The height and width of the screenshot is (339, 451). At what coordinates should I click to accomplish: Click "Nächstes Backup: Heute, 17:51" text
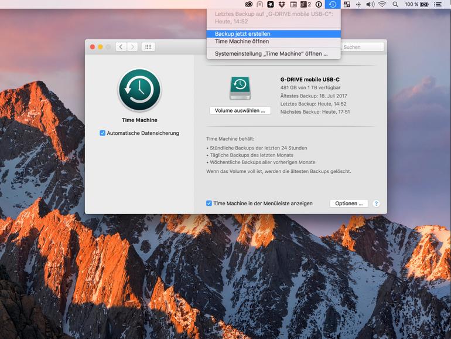315,112
